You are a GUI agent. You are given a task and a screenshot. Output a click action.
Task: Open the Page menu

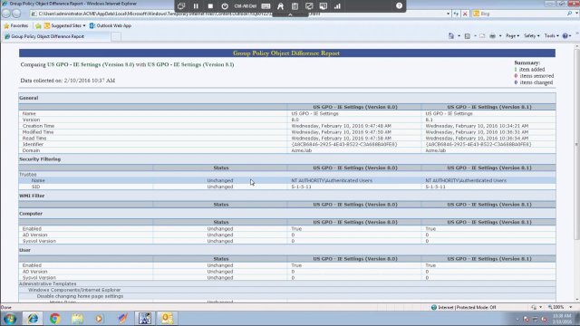pyautogui.click(x=512, y=36)
